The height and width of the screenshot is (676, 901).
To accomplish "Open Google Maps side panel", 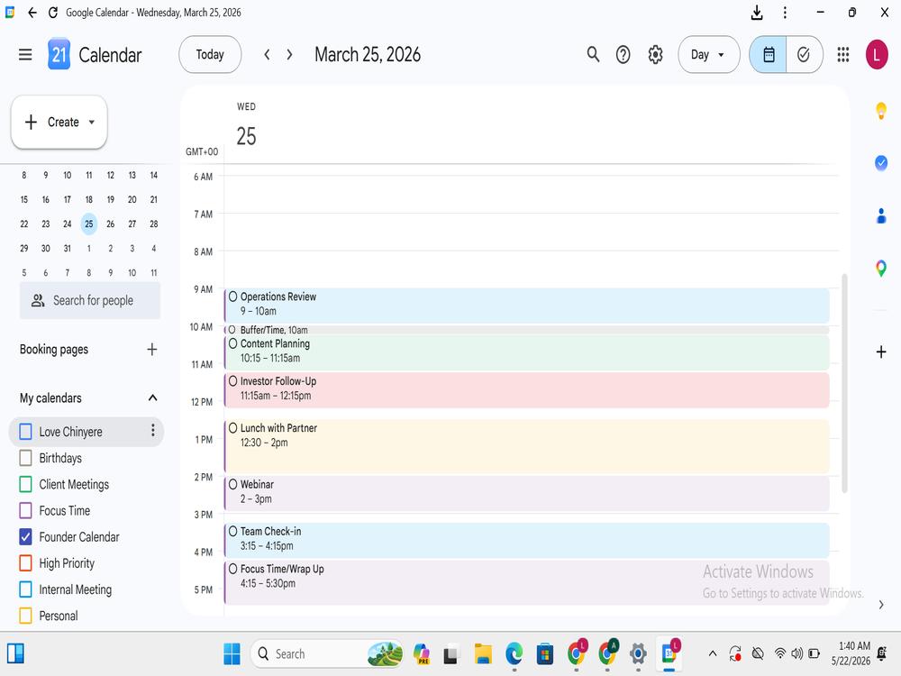I will click(x=881, y=268).
